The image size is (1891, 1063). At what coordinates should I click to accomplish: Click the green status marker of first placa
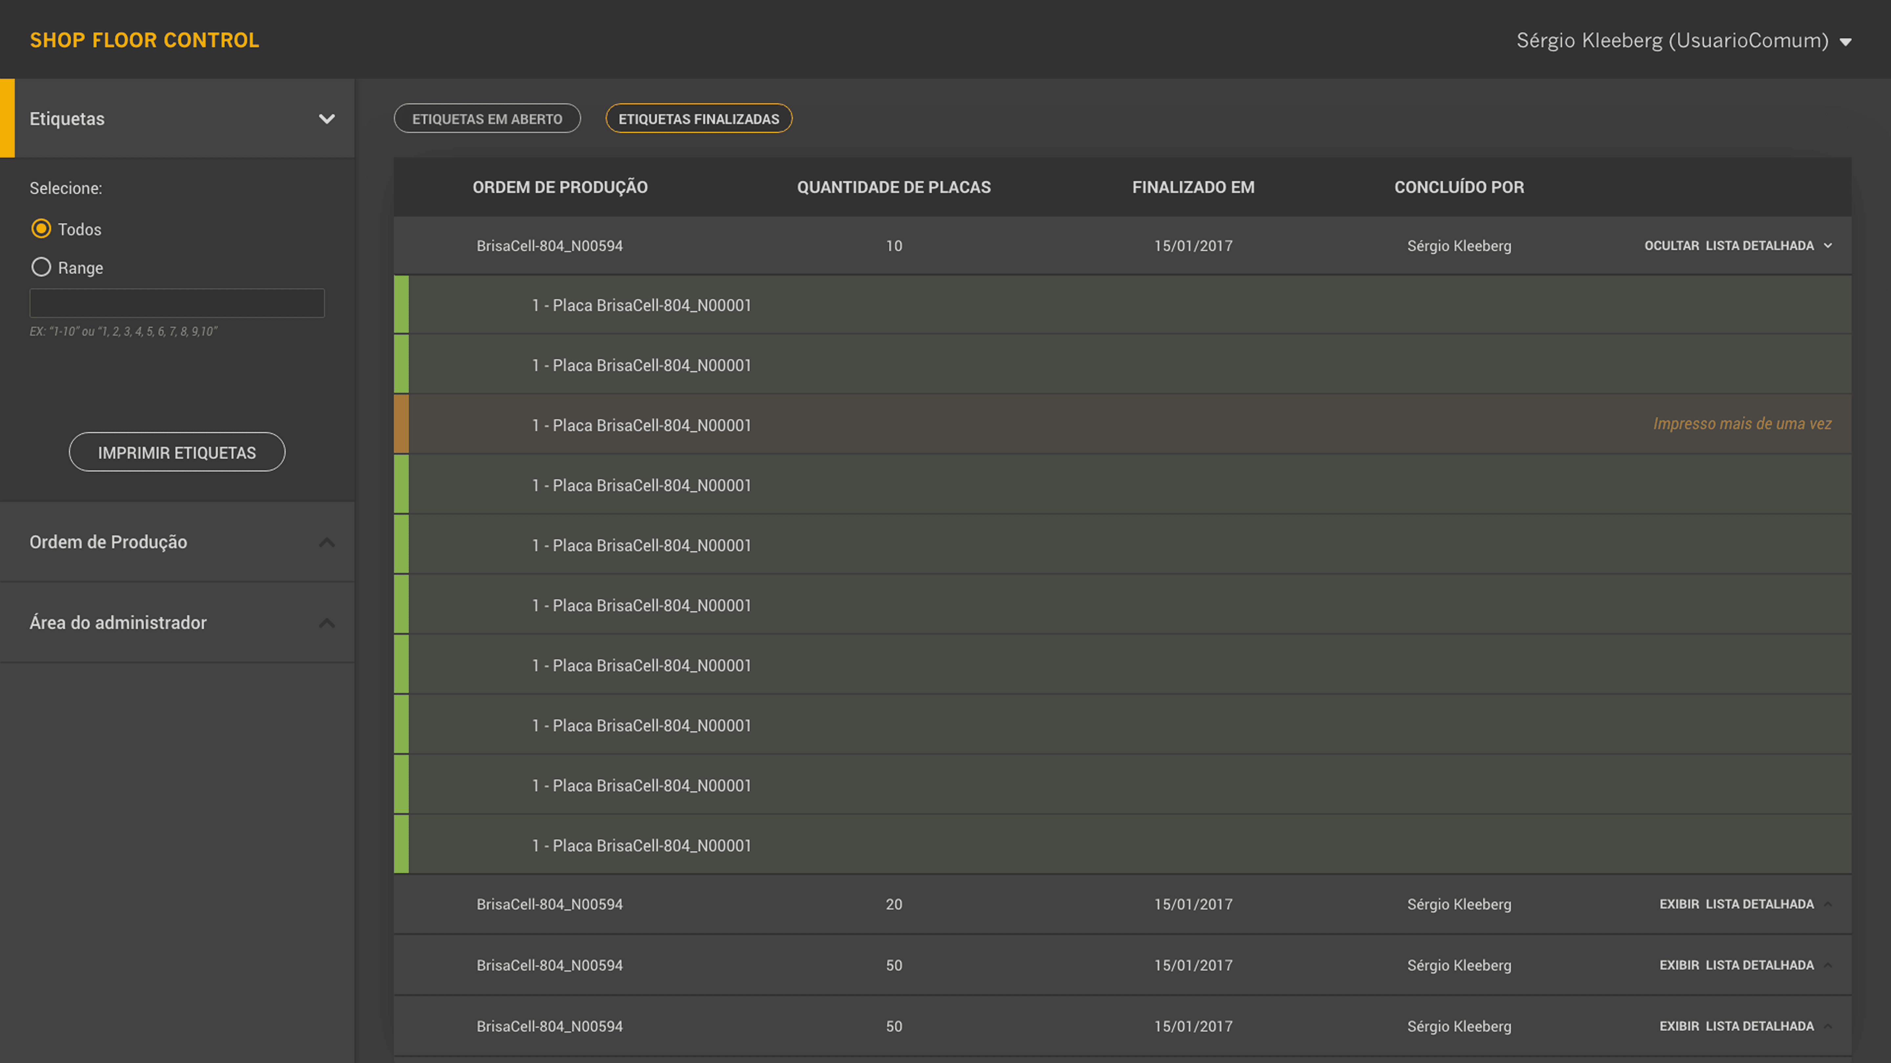click(402, 304)
